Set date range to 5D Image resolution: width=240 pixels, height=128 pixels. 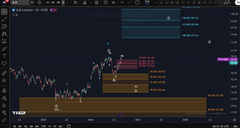point(20,126)
